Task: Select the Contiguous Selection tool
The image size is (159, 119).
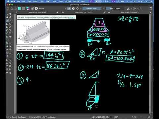Action: pos(7,66)
